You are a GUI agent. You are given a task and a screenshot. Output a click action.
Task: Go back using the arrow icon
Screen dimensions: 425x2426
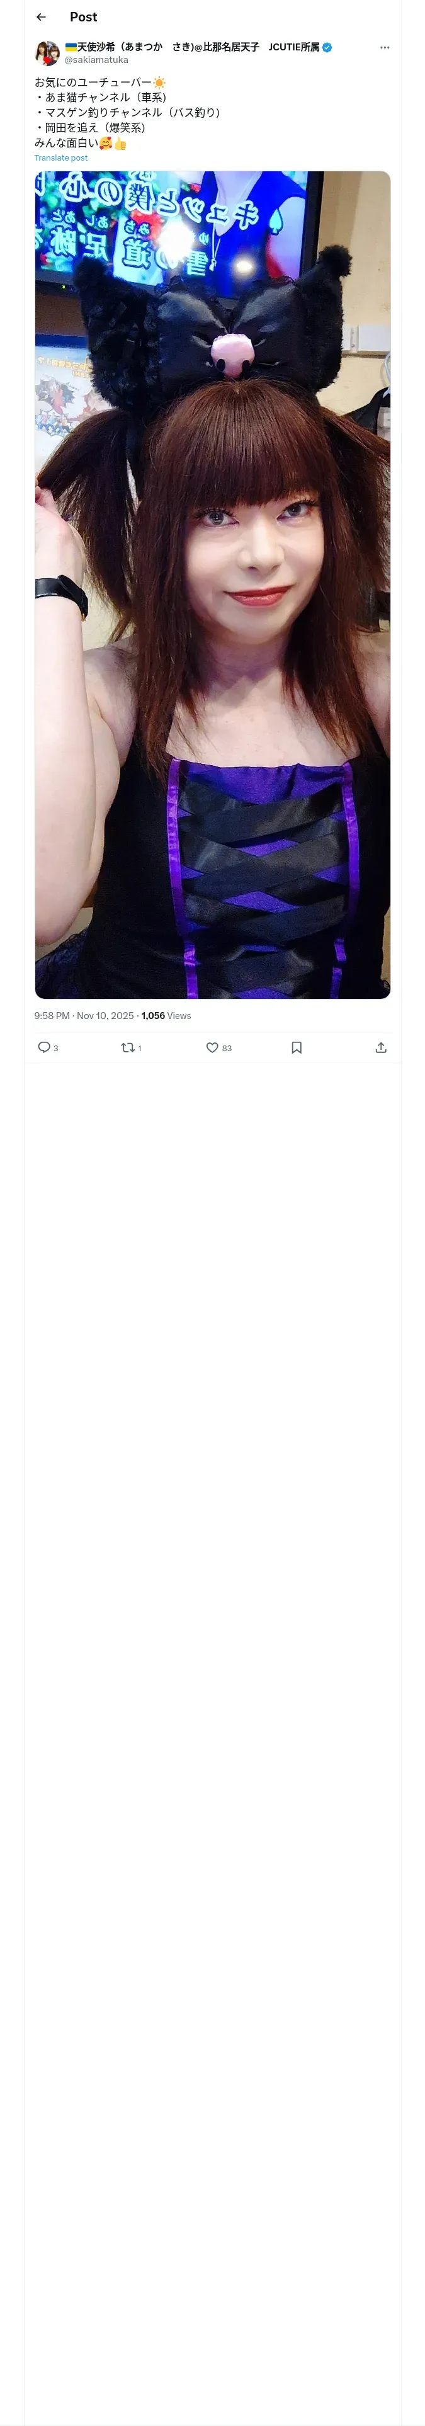pos(42,17)
